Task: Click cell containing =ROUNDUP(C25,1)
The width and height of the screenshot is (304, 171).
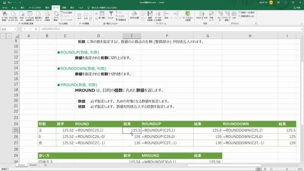Action: click(x=167, y=130)
